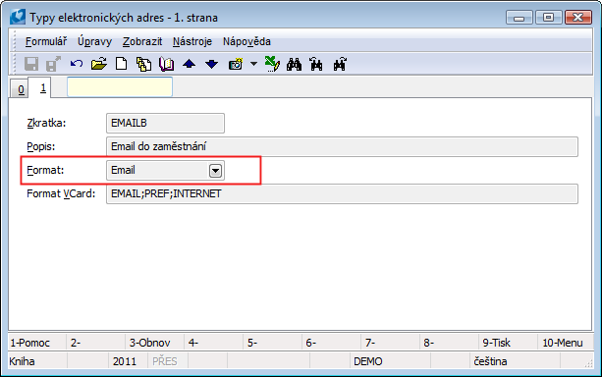Click 10-Menu function key button
602x377 pixels.
coord(565,343)
